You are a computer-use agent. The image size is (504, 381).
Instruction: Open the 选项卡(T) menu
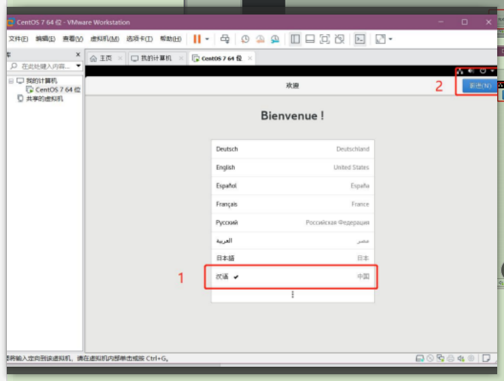(x=140, y=39)
